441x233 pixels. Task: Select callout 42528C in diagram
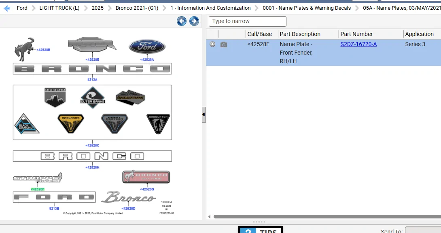[x=92, y=145]
